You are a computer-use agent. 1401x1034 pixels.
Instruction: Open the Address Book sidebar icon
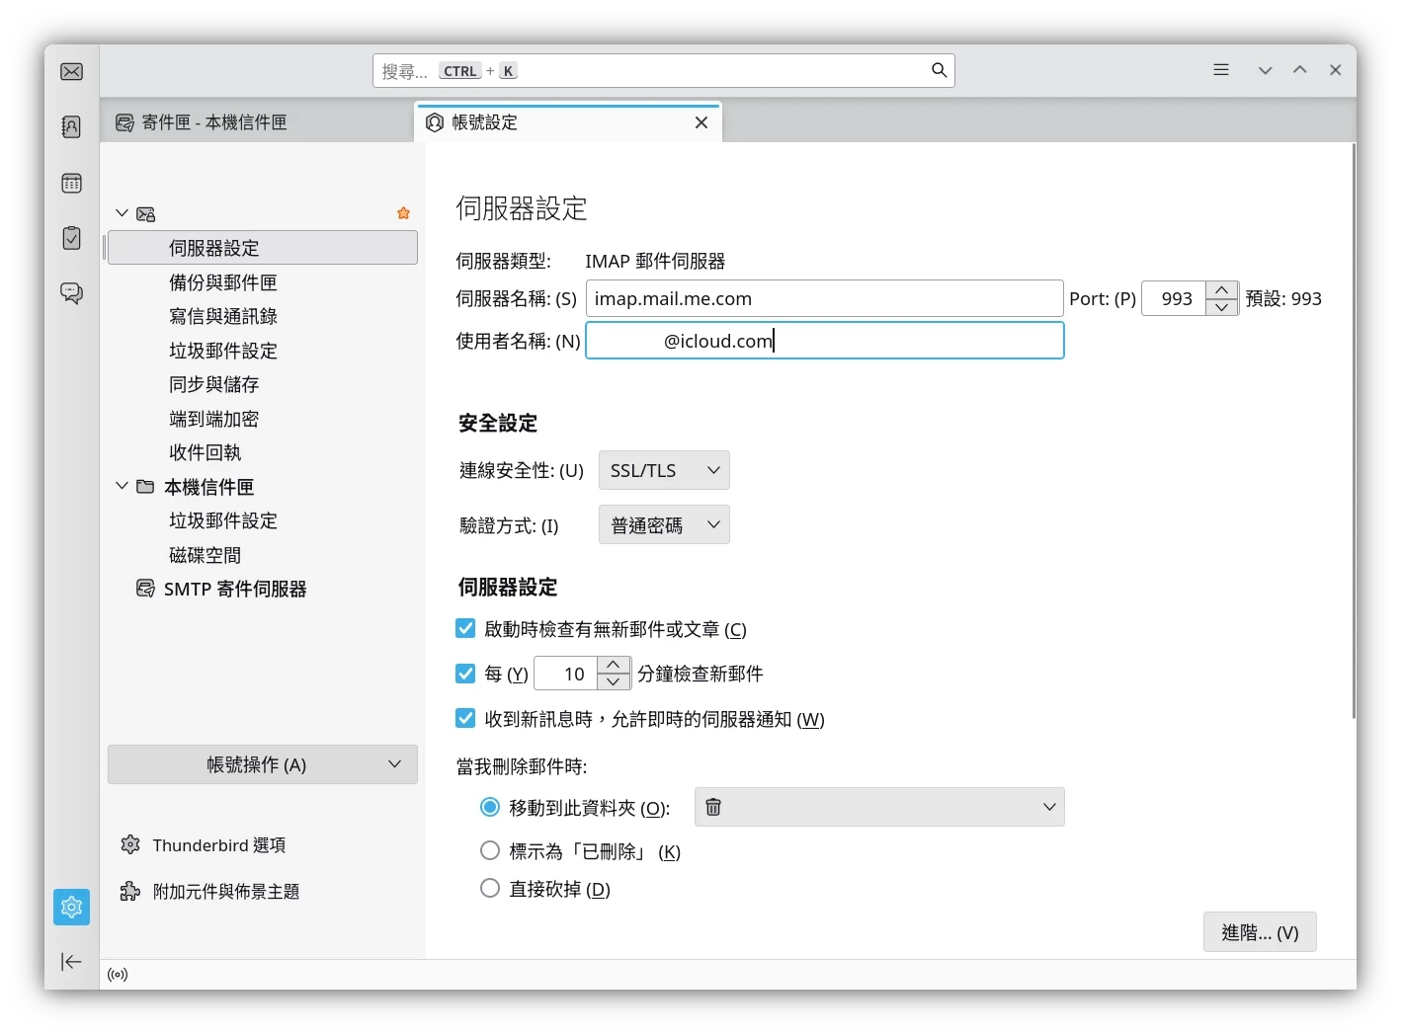tap(70, 126)
